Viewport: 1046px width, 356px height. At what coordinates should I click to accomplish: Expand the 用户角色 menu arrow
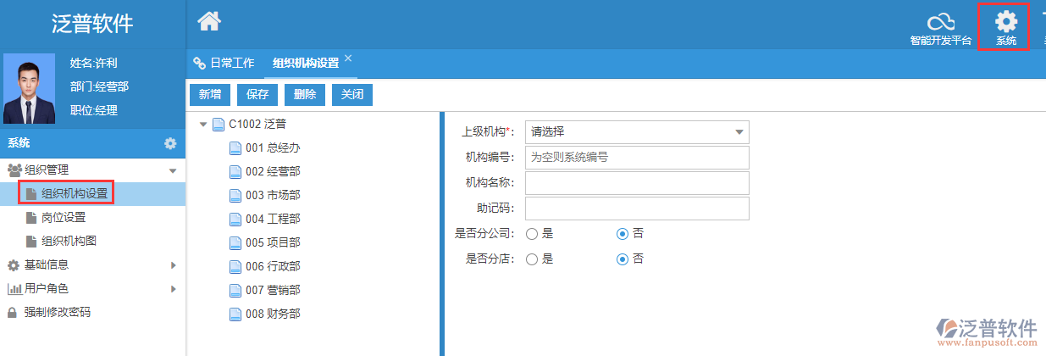click(173, 289)
